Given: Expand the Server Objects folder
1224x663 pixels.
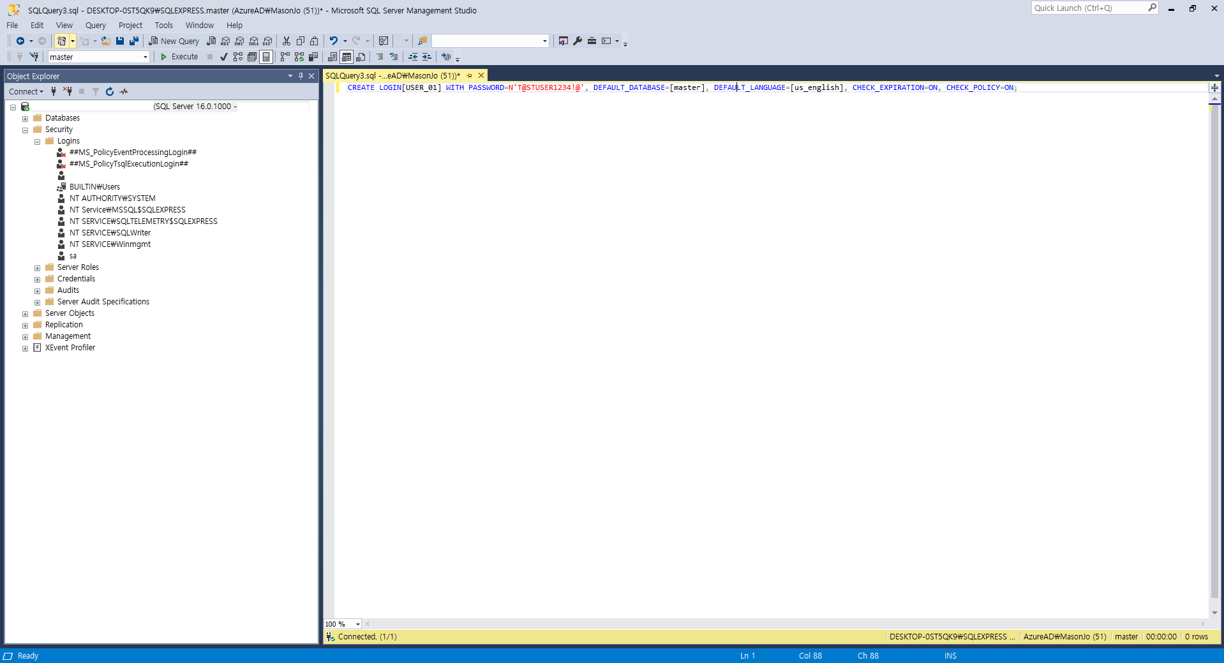Looking at the screenshot, I should (x=25, y=314).
